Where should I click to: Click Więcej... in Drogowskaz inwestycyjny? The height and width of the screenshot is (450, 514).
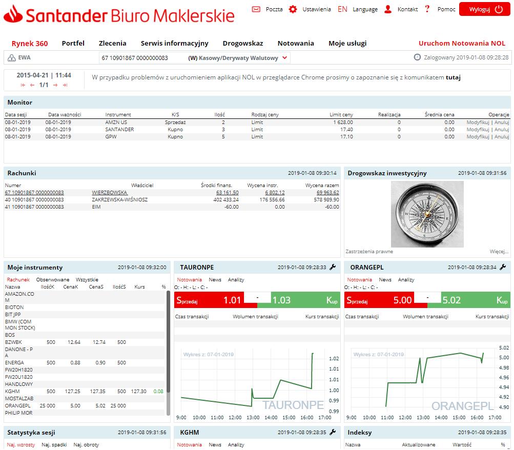499,251
